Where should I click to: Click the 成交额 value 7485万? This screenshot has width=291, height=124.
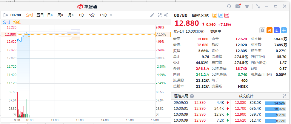coord(281,45)
